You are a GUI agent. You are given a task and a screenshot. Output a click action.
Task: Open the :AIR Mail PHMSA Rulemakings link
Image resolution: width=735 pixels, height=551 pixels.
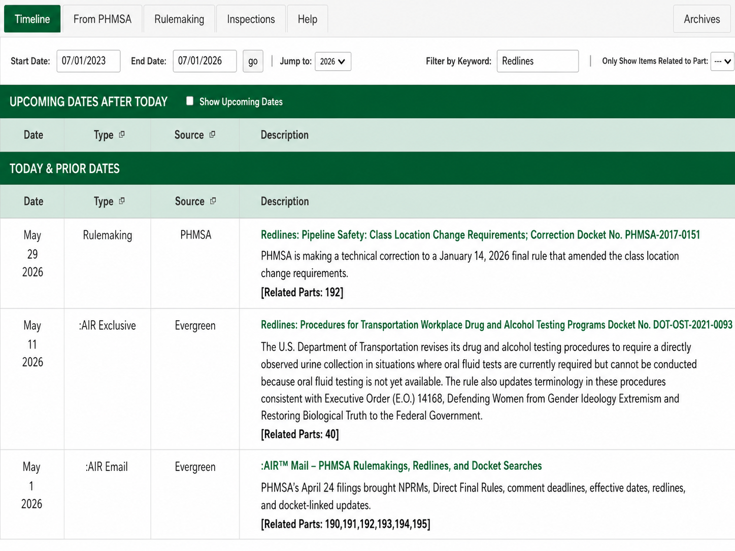coord(402,466)
